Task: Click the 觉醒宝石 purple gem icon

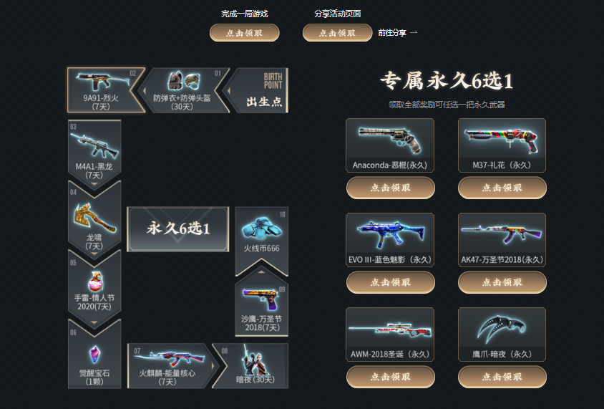Action: point(94,355)
